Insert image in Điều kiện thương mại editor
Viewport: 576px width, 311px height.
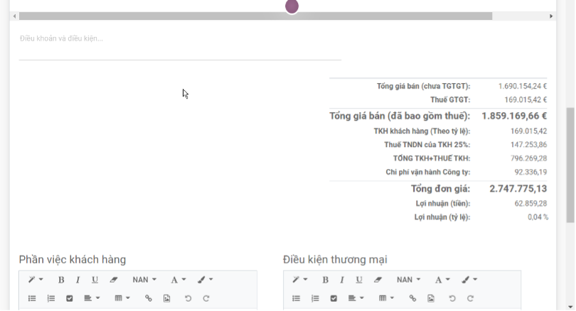click(x=431, y=298)
